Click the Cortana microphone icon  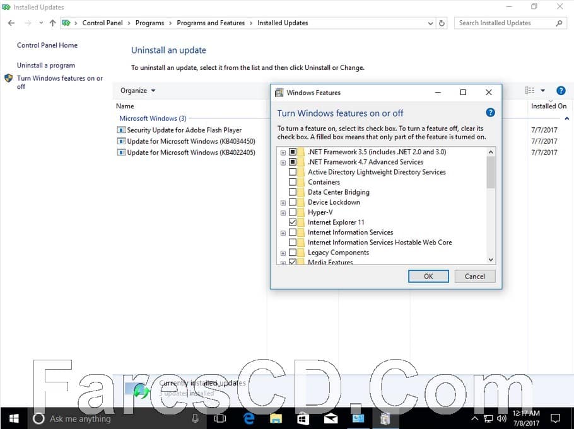[x=195, y=418]
